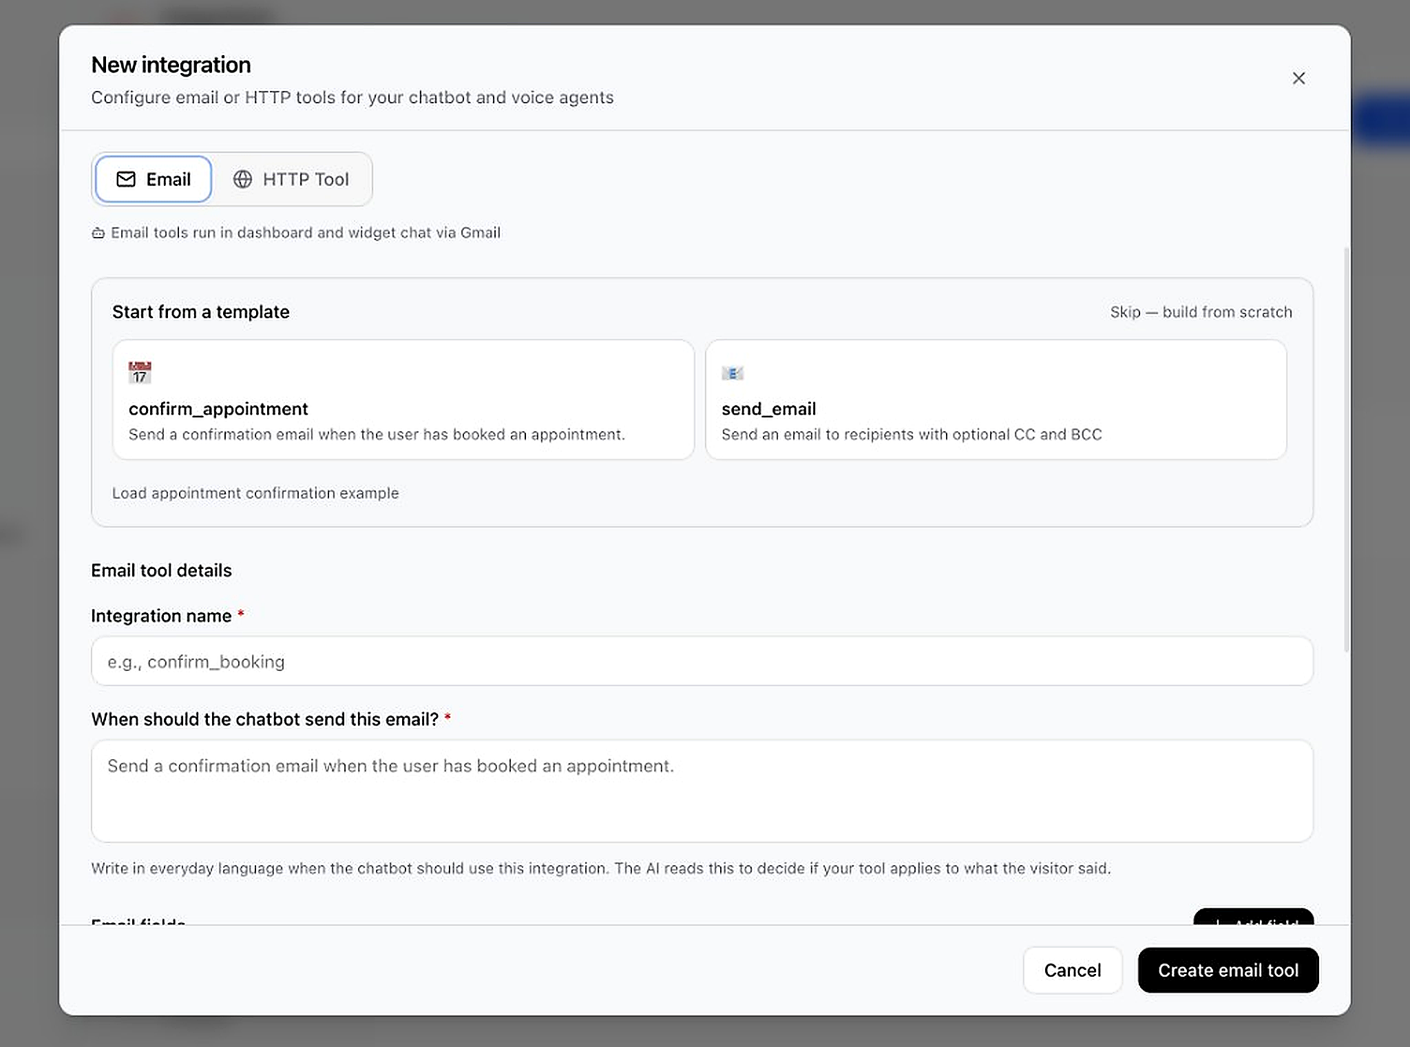Choose the confirm_appointment template card
Image resolution: width=1410 pixels, height=1047 pixels.
[x=403, y=400]
